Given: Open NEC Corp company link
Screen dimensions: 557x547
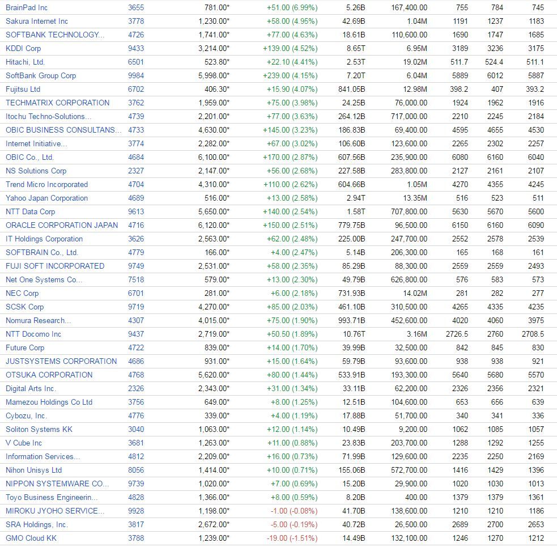Looking at the screenshot, I should 22,293.
